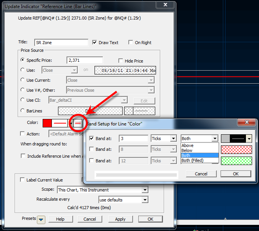Image resolution: width=259 pixels, height=231 pixels.
Task: Enable Label Current Value checkbox
Action: click(22, 180)
